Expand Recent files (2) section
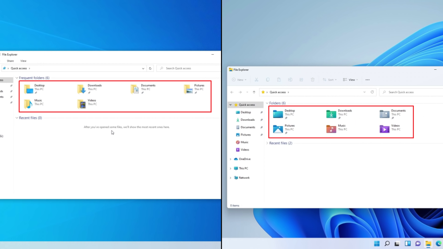The height and width of the screenshot is (249, 443). point(267,143)
